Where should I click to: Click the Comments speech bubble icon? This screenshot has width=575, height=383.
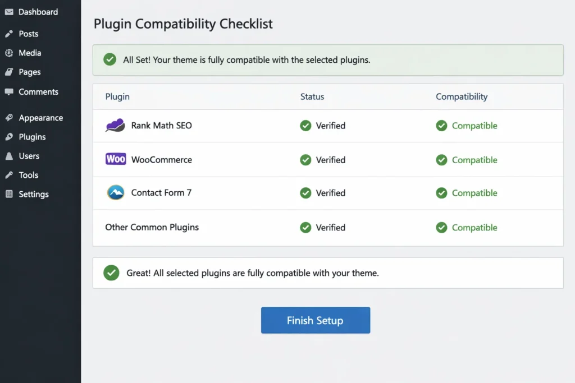tap(8, 91)
